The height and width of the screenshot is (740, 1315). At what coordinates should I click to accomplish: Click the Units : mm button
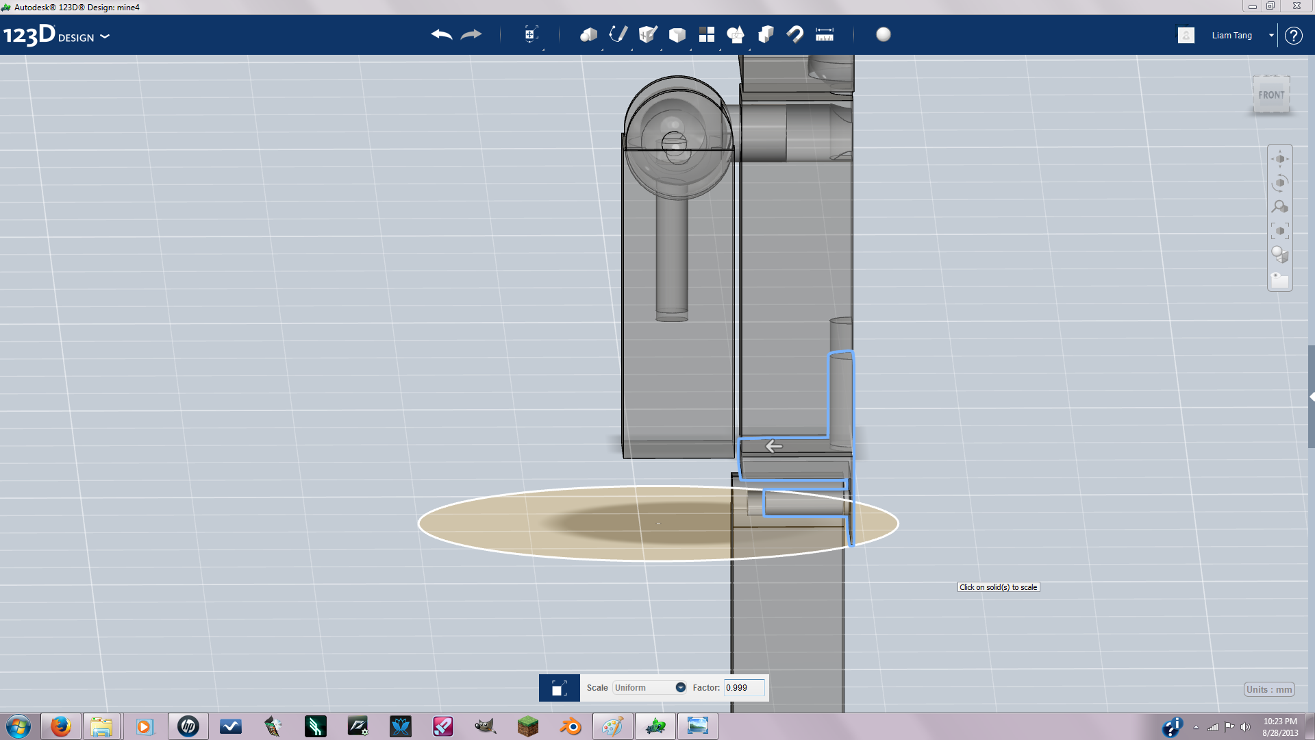click(x=1269, y=689)
